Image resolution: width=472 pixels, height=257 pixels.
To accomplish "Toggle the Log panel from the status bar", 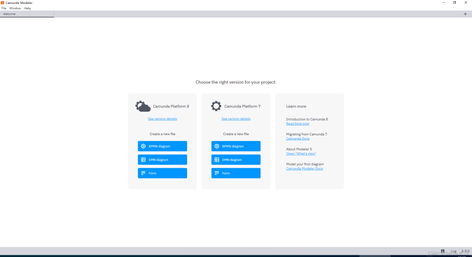I will pos(453,251).
